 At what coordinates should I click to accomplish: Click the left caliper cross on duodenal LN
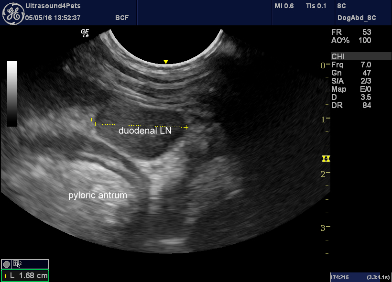[x=95, y=124]
